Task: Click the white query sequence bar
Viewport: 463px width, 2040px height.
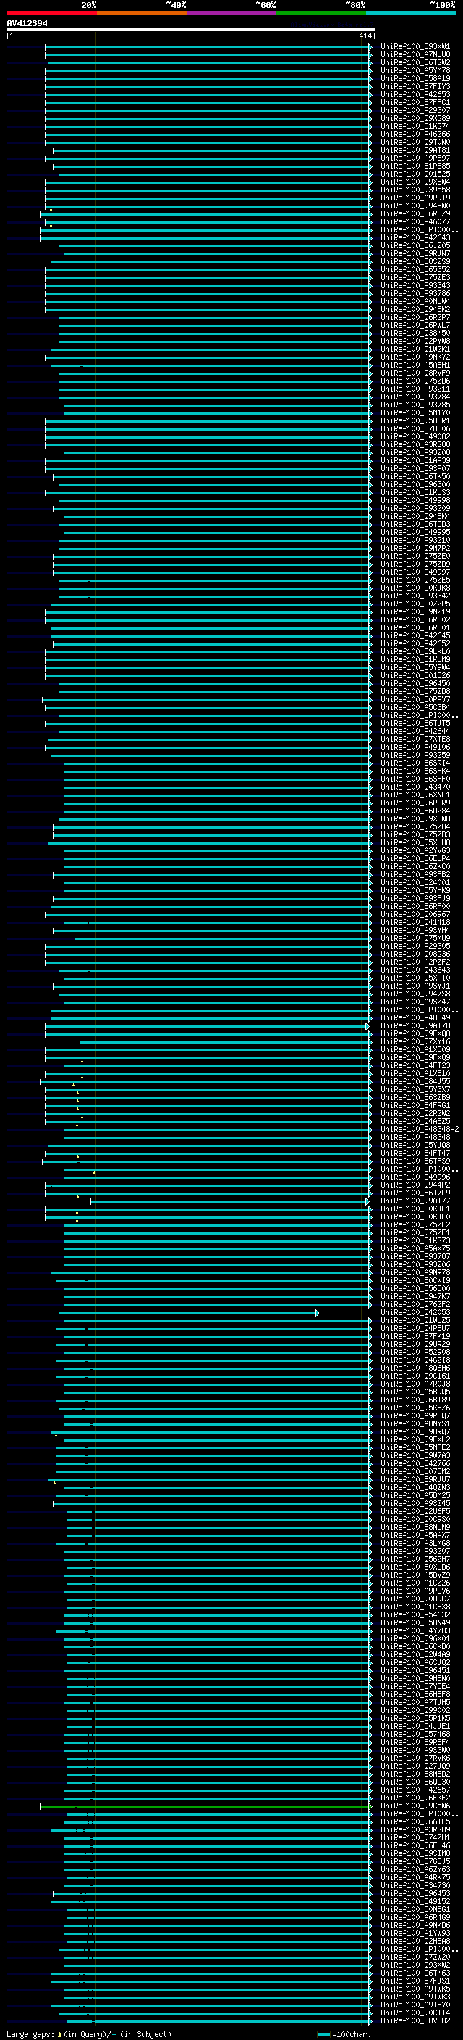Action: [191, 29]
